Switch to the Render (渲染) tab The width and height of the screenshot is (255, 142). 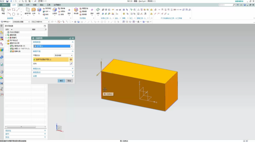click(42, 5)
